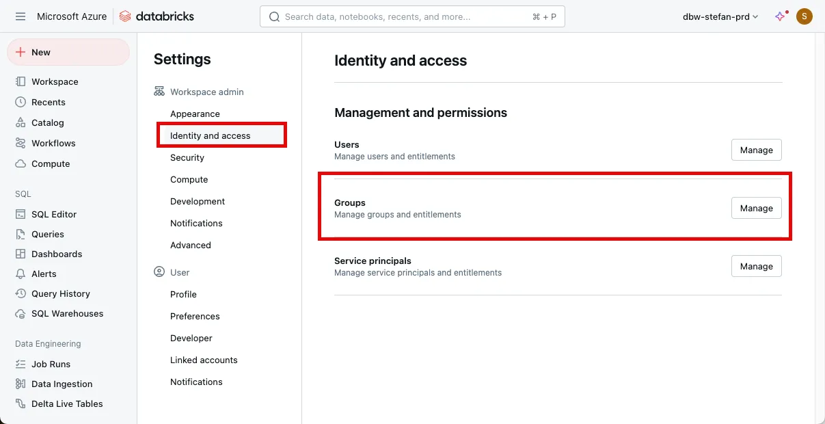This screenshot has height=424, width=825.
Task: Click the user avatar S icon
Action: click(x=804, y=16)
